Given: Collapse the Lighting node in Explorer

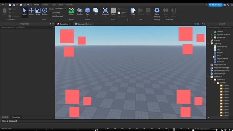Looking at the screenshot, I should (x=208, y=44).
